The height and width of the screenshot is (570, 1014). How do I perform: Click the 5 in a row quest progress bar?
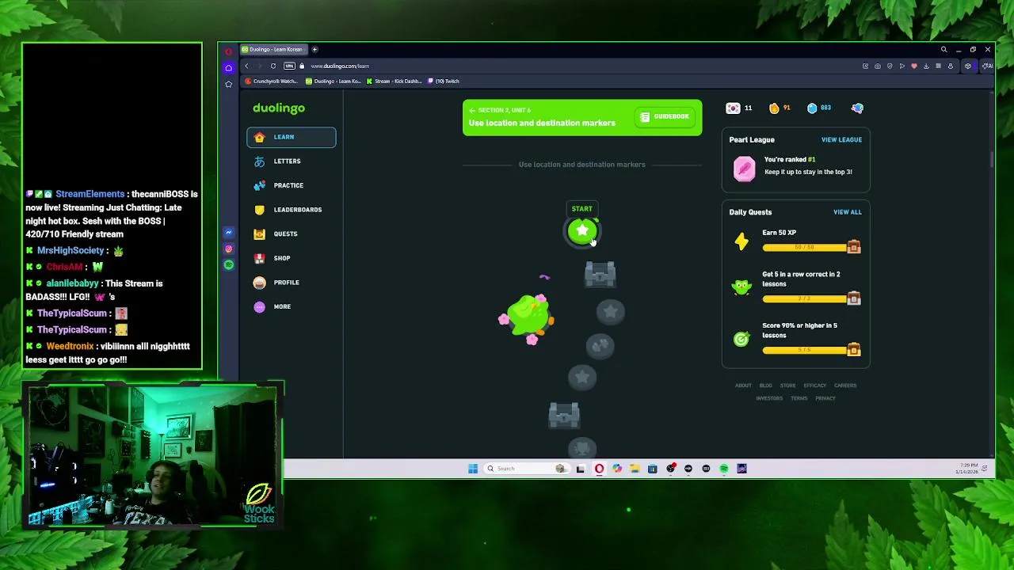click(806, 299)
